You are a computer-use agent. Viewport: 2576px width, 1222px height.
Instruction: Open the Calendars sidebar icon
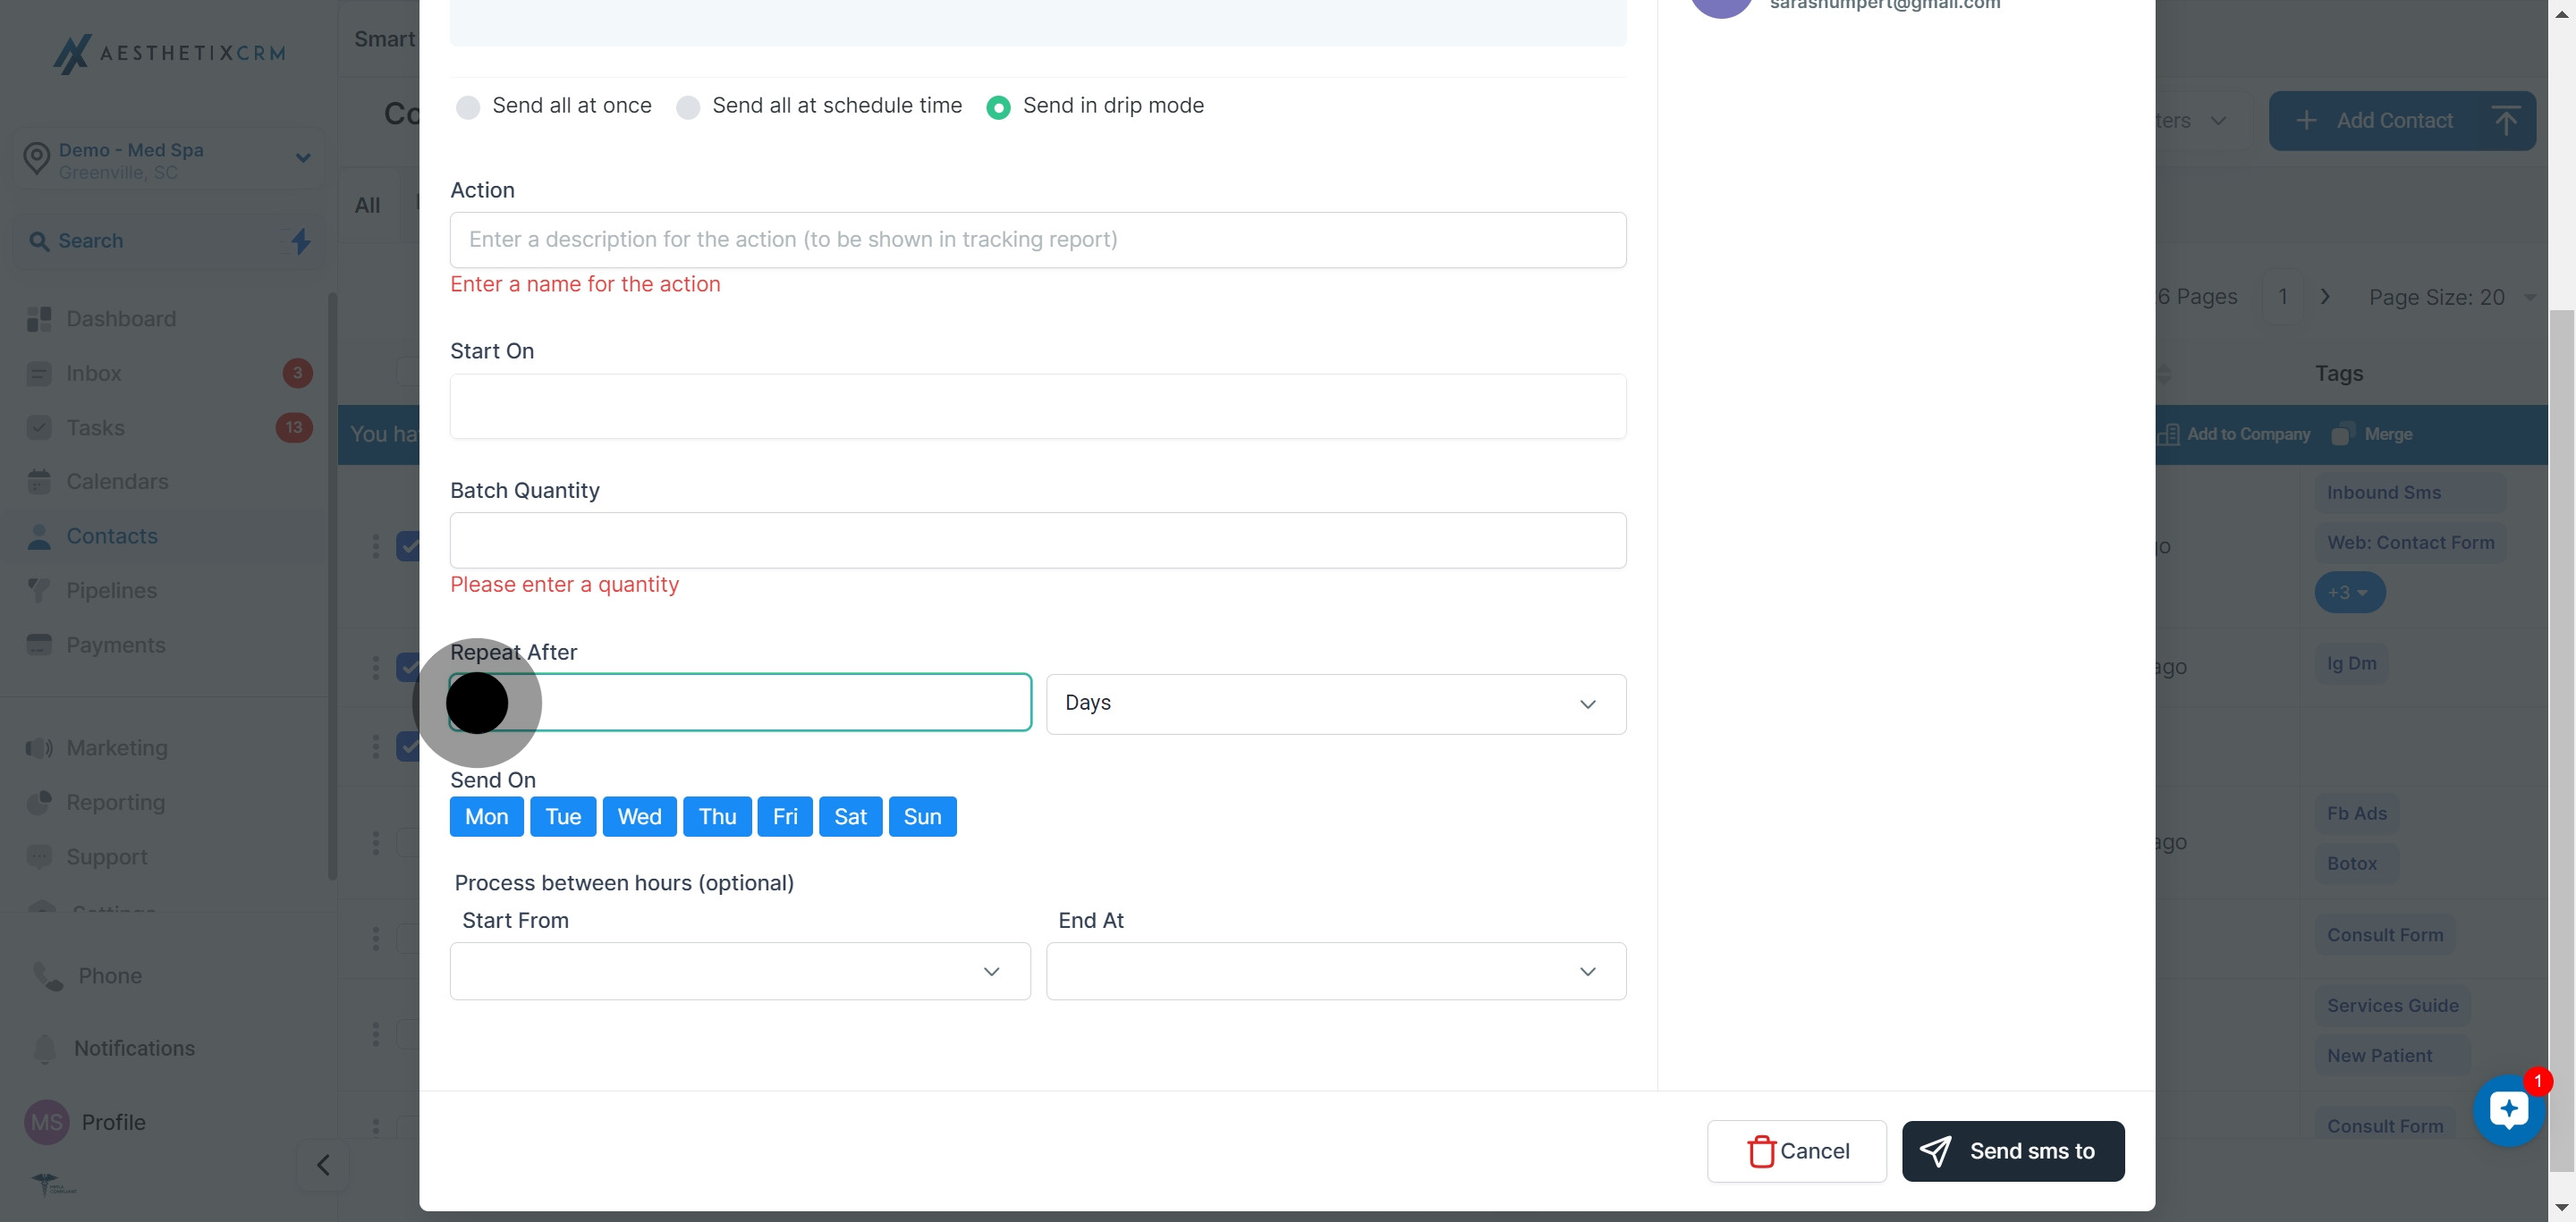[x=39, y=482]
